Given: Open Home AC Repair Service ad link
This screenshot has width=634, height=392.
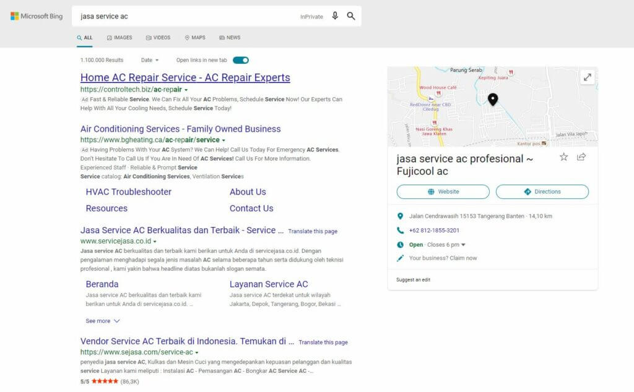Looking at the screenshot, I should click(185, 77).
